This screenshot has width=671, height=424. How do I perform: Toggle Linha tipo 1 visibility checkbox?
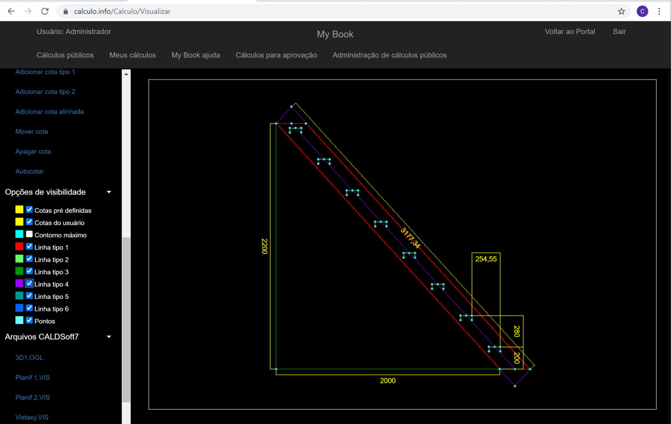click(x=29, y=247)
